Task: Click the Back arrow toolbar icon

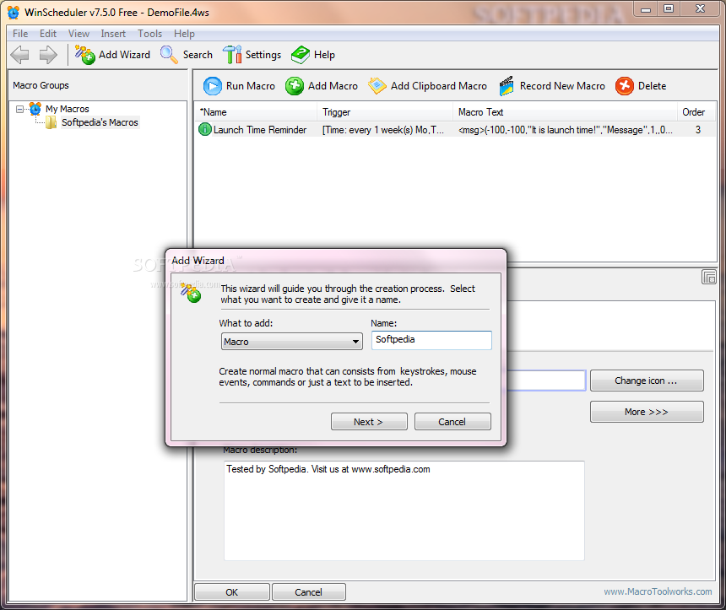Action: point(20,55)
